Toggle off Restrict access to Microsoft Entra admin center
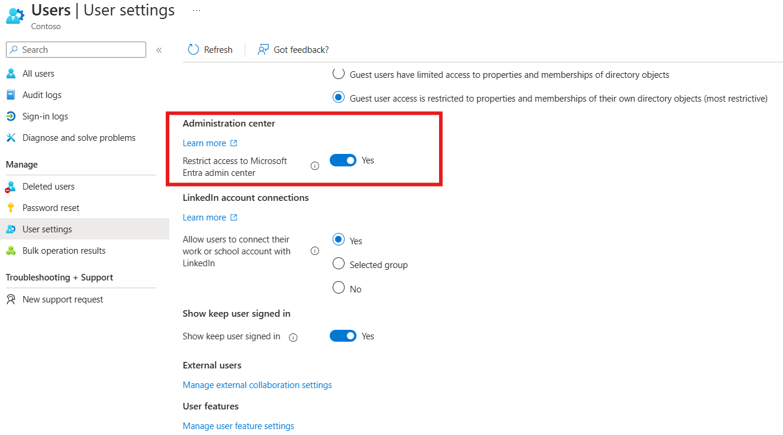The height and width of the screenshot is (435, 783). coord(343,160)
